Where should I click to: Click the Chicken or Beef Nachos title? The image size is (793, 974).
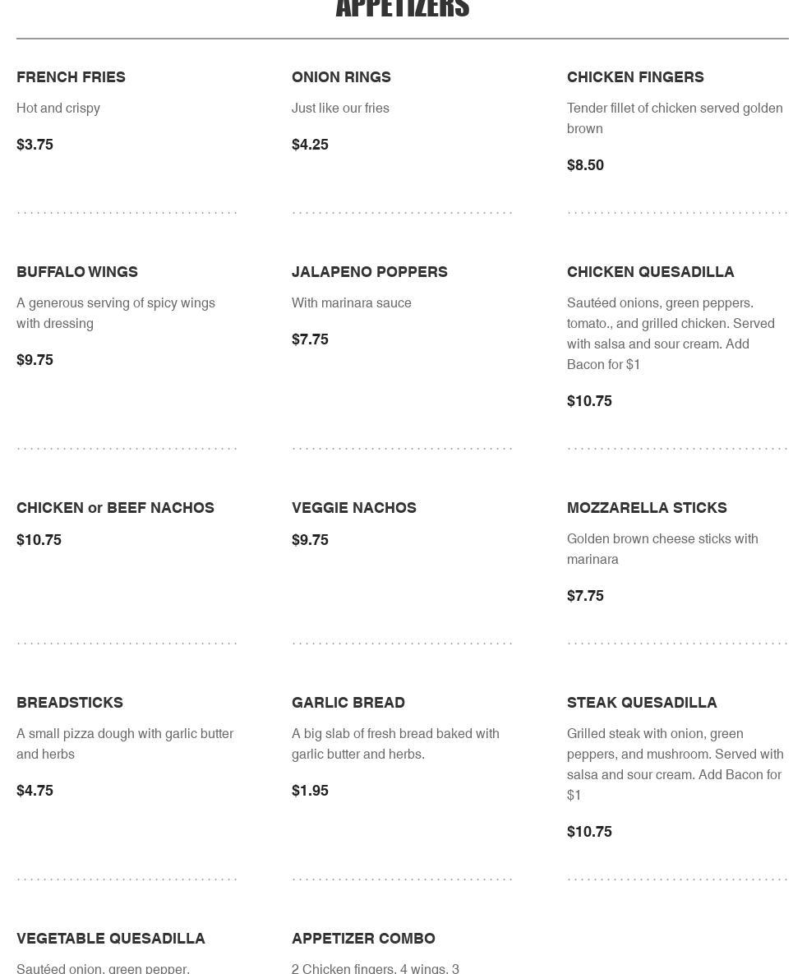click(x=115, y=508)
